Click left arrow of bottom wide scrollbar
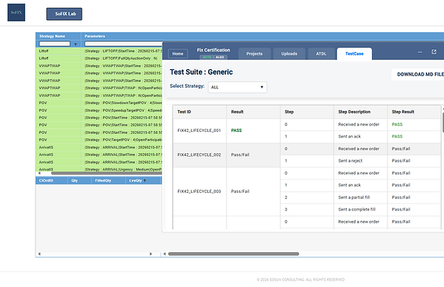Viewport: 444px width, 287px height. pyautogui.click(x=165, y=254)
